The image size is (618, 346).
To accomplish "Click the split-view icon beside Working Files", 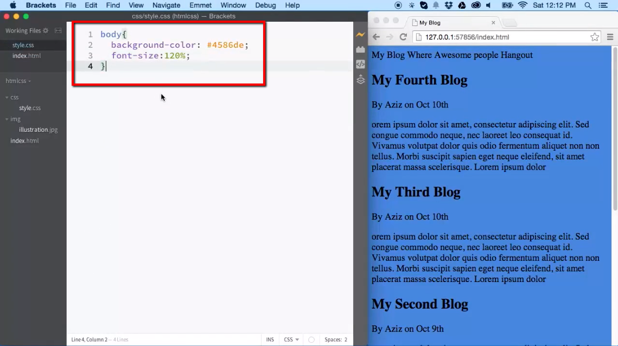I will (58, 30).
